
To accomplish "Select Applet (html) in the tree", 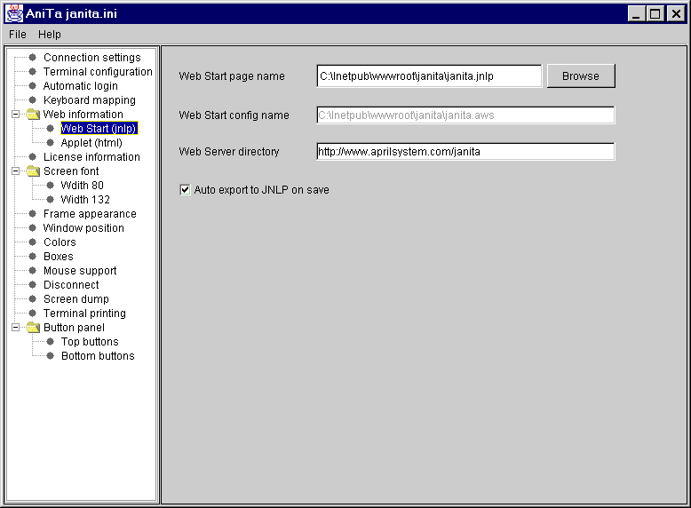I will tap(91, 143).
